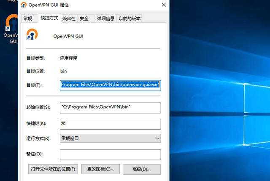Click the 应用程序 target type value
Viewport: 270px width, 181px height.
pos(69,58)
